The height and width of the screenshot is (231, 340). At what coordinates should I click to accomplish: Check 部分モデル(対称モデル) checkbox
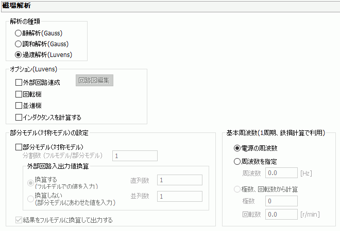(x=19, y=147)
